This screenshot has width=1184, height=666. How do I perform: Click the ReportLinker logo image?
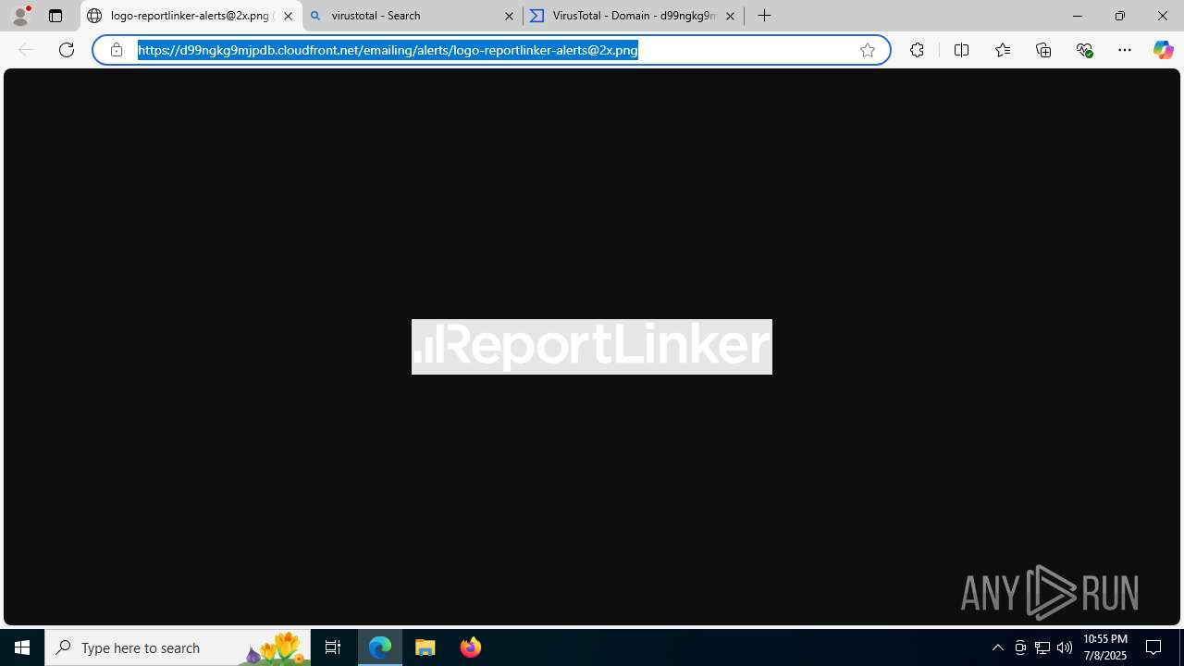tap(592, 347)
